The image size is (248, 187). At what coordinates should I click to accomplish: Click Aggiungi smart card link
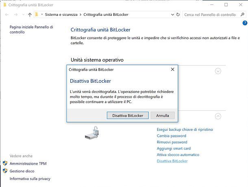[x=174, y=148]
